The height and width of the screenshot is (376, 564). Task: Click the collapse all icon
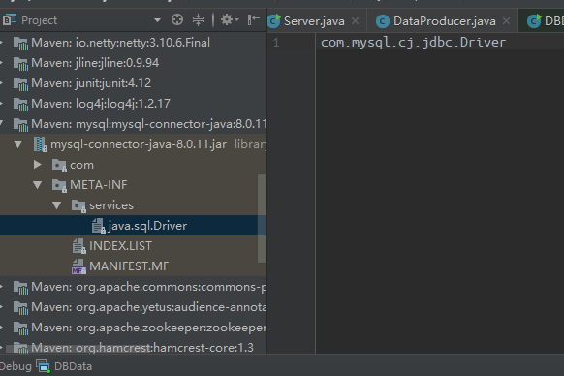(x=198, y=19)
